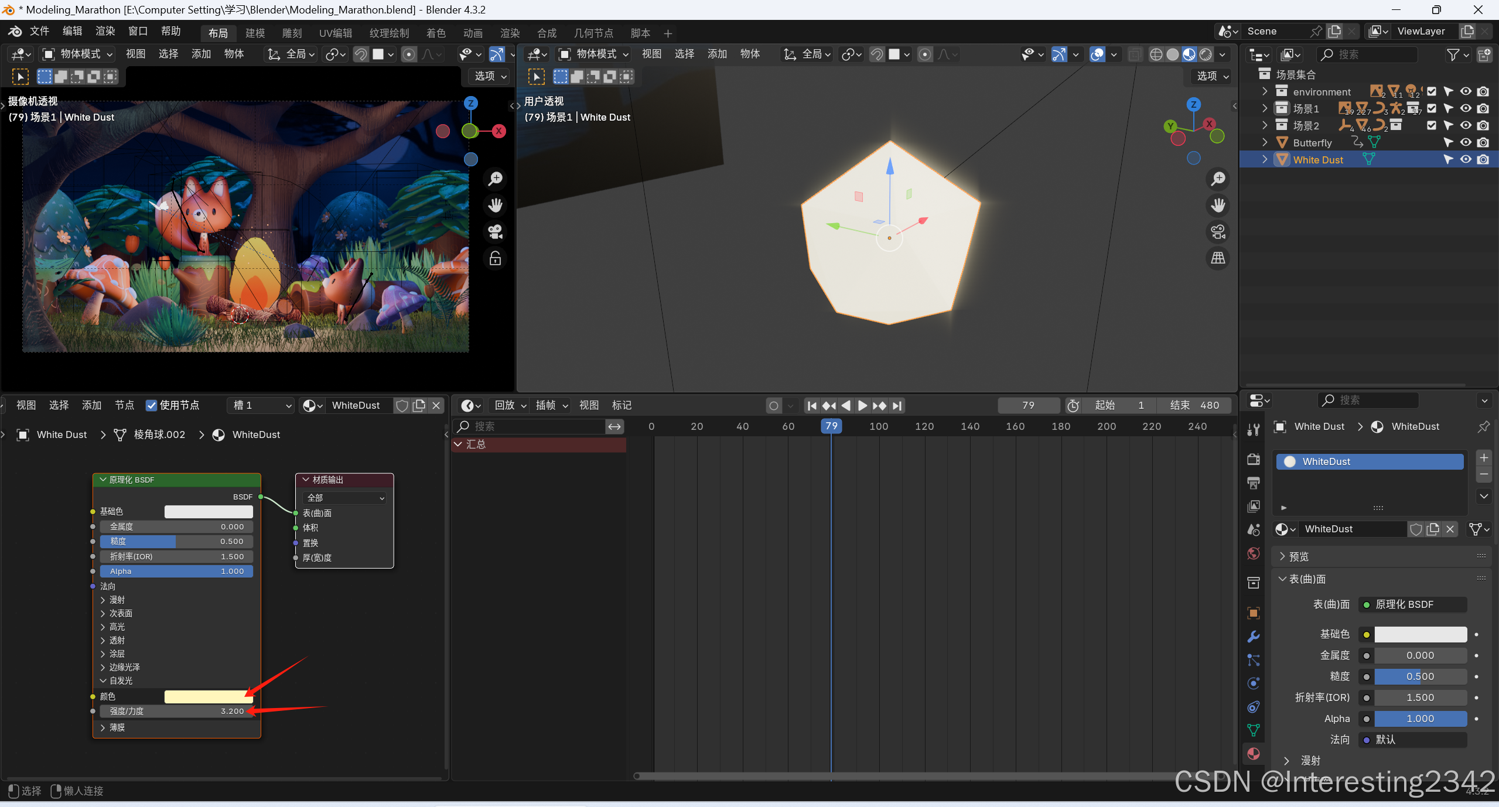
Task: Click the pan hand icon in the camera viewport
Action: click(496, 206)
